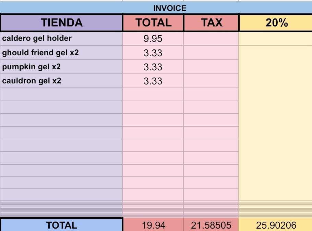This screenshot has height=231, width=312.
Task: Select the INVOICE title cell
Action: pos(170,8)
